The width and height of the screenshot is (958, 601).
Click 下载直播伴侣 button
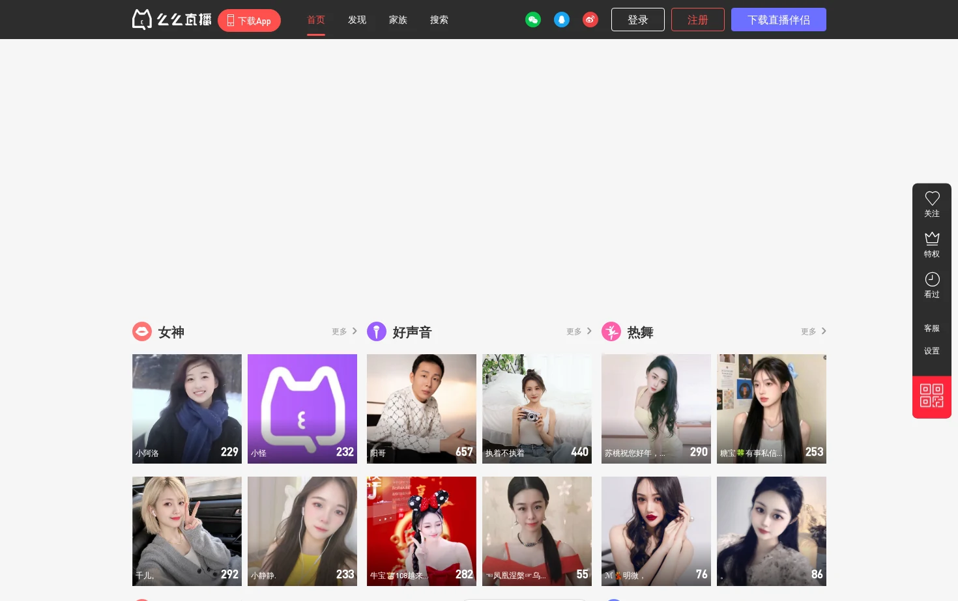click(x=779, y=20)
